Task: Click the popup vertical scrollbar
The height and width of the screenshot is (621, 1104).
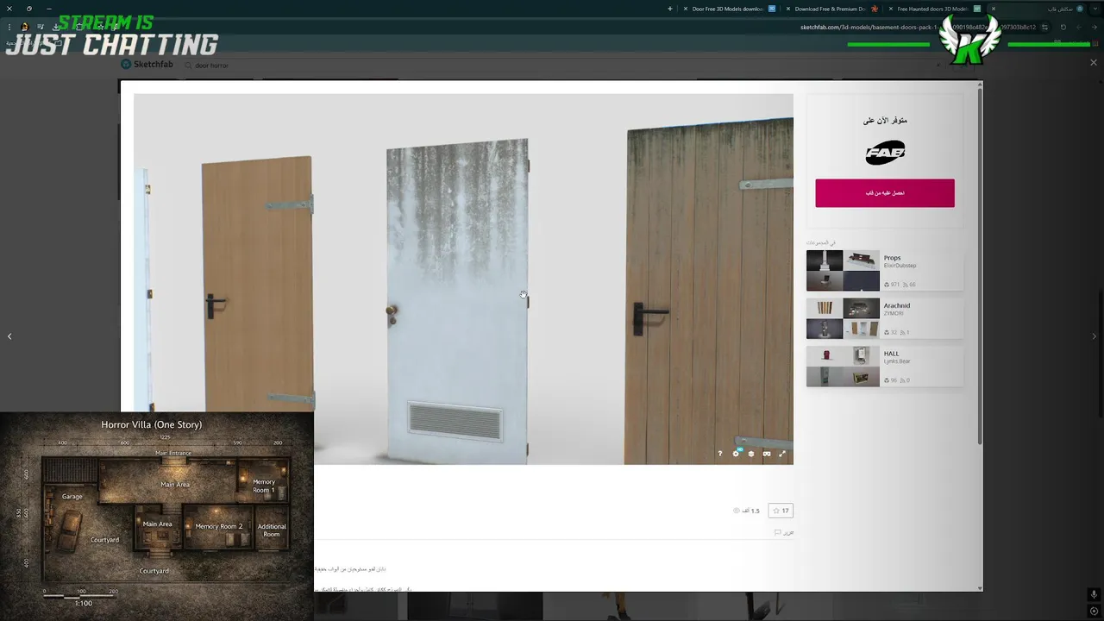Action: coord(979,267)
